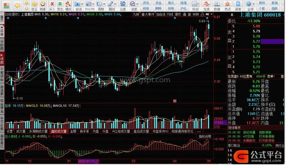This screenshot has width=286, height=165.
Task: Click the 财 financial marker on chart
Action: point(175,101)
